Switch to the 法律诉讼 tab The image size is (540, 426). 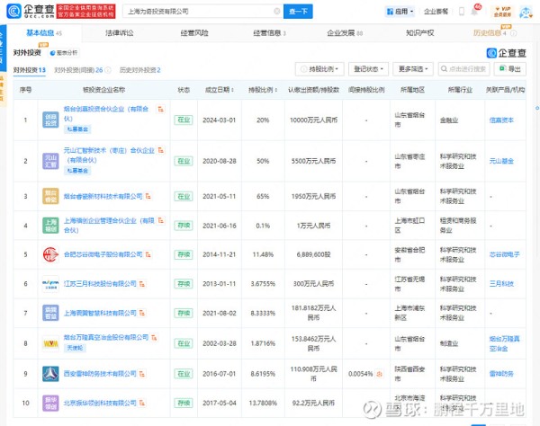coord(120,33)
